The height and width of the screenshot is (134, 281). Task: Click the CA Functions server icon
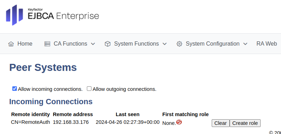click(x=47, y=44)
